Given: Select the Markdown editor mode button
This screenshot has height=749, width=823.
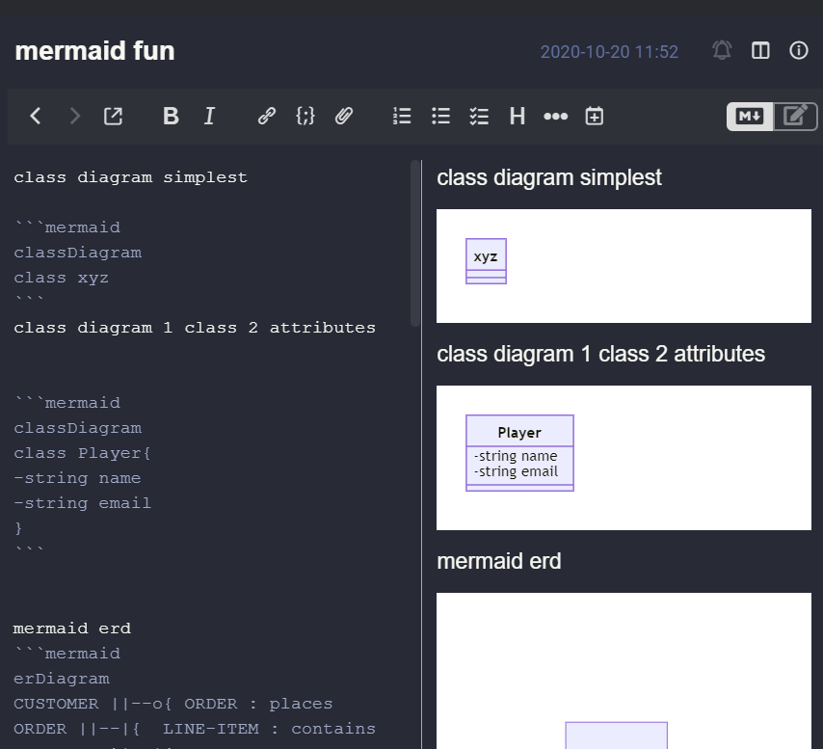Looking at the screenshot, I should coord(749,116).
